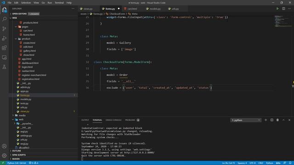Close the terminal panel
Image resolution: width=294 pixels, height=165 pixels.
coord(289,120)
